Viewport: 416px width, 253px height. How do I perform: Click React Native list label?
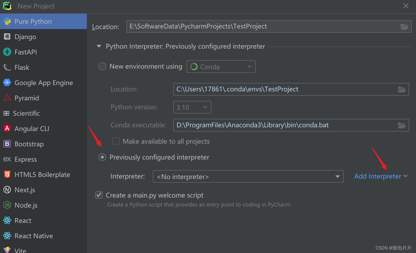pyautogui.click(x=34, y=236)
